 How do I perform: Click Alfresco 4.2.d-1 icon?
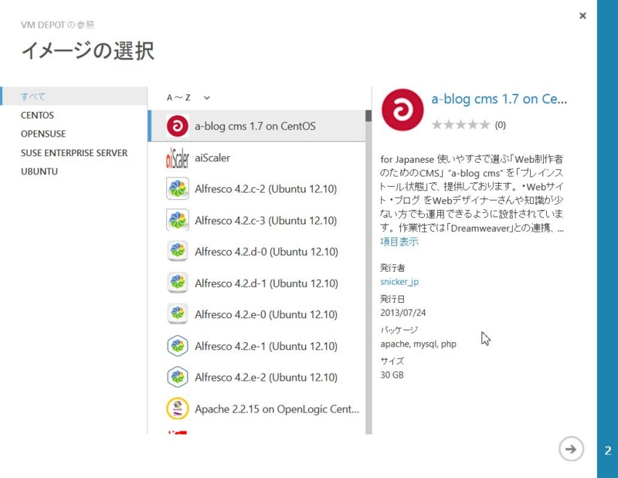point(178,283)
